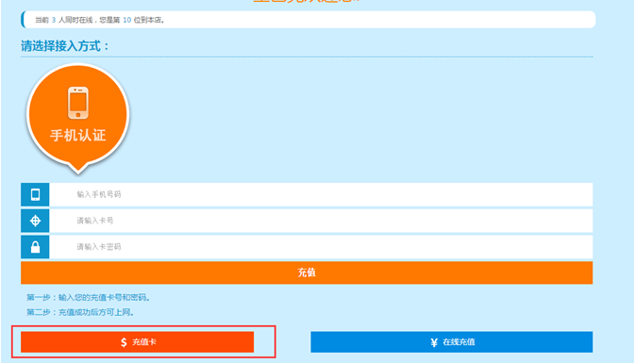634x363 pixels.
Task: Focus the 输入手机号码 input field
Action: click(321, 194)
